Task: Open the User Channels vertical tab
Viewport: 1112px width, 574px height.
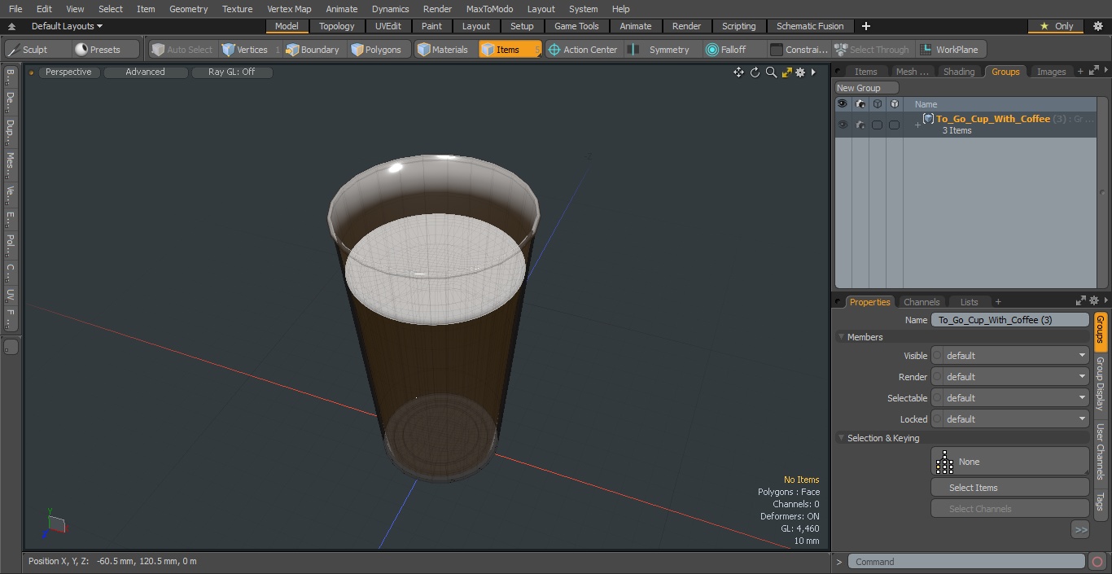Action: 1100,451
